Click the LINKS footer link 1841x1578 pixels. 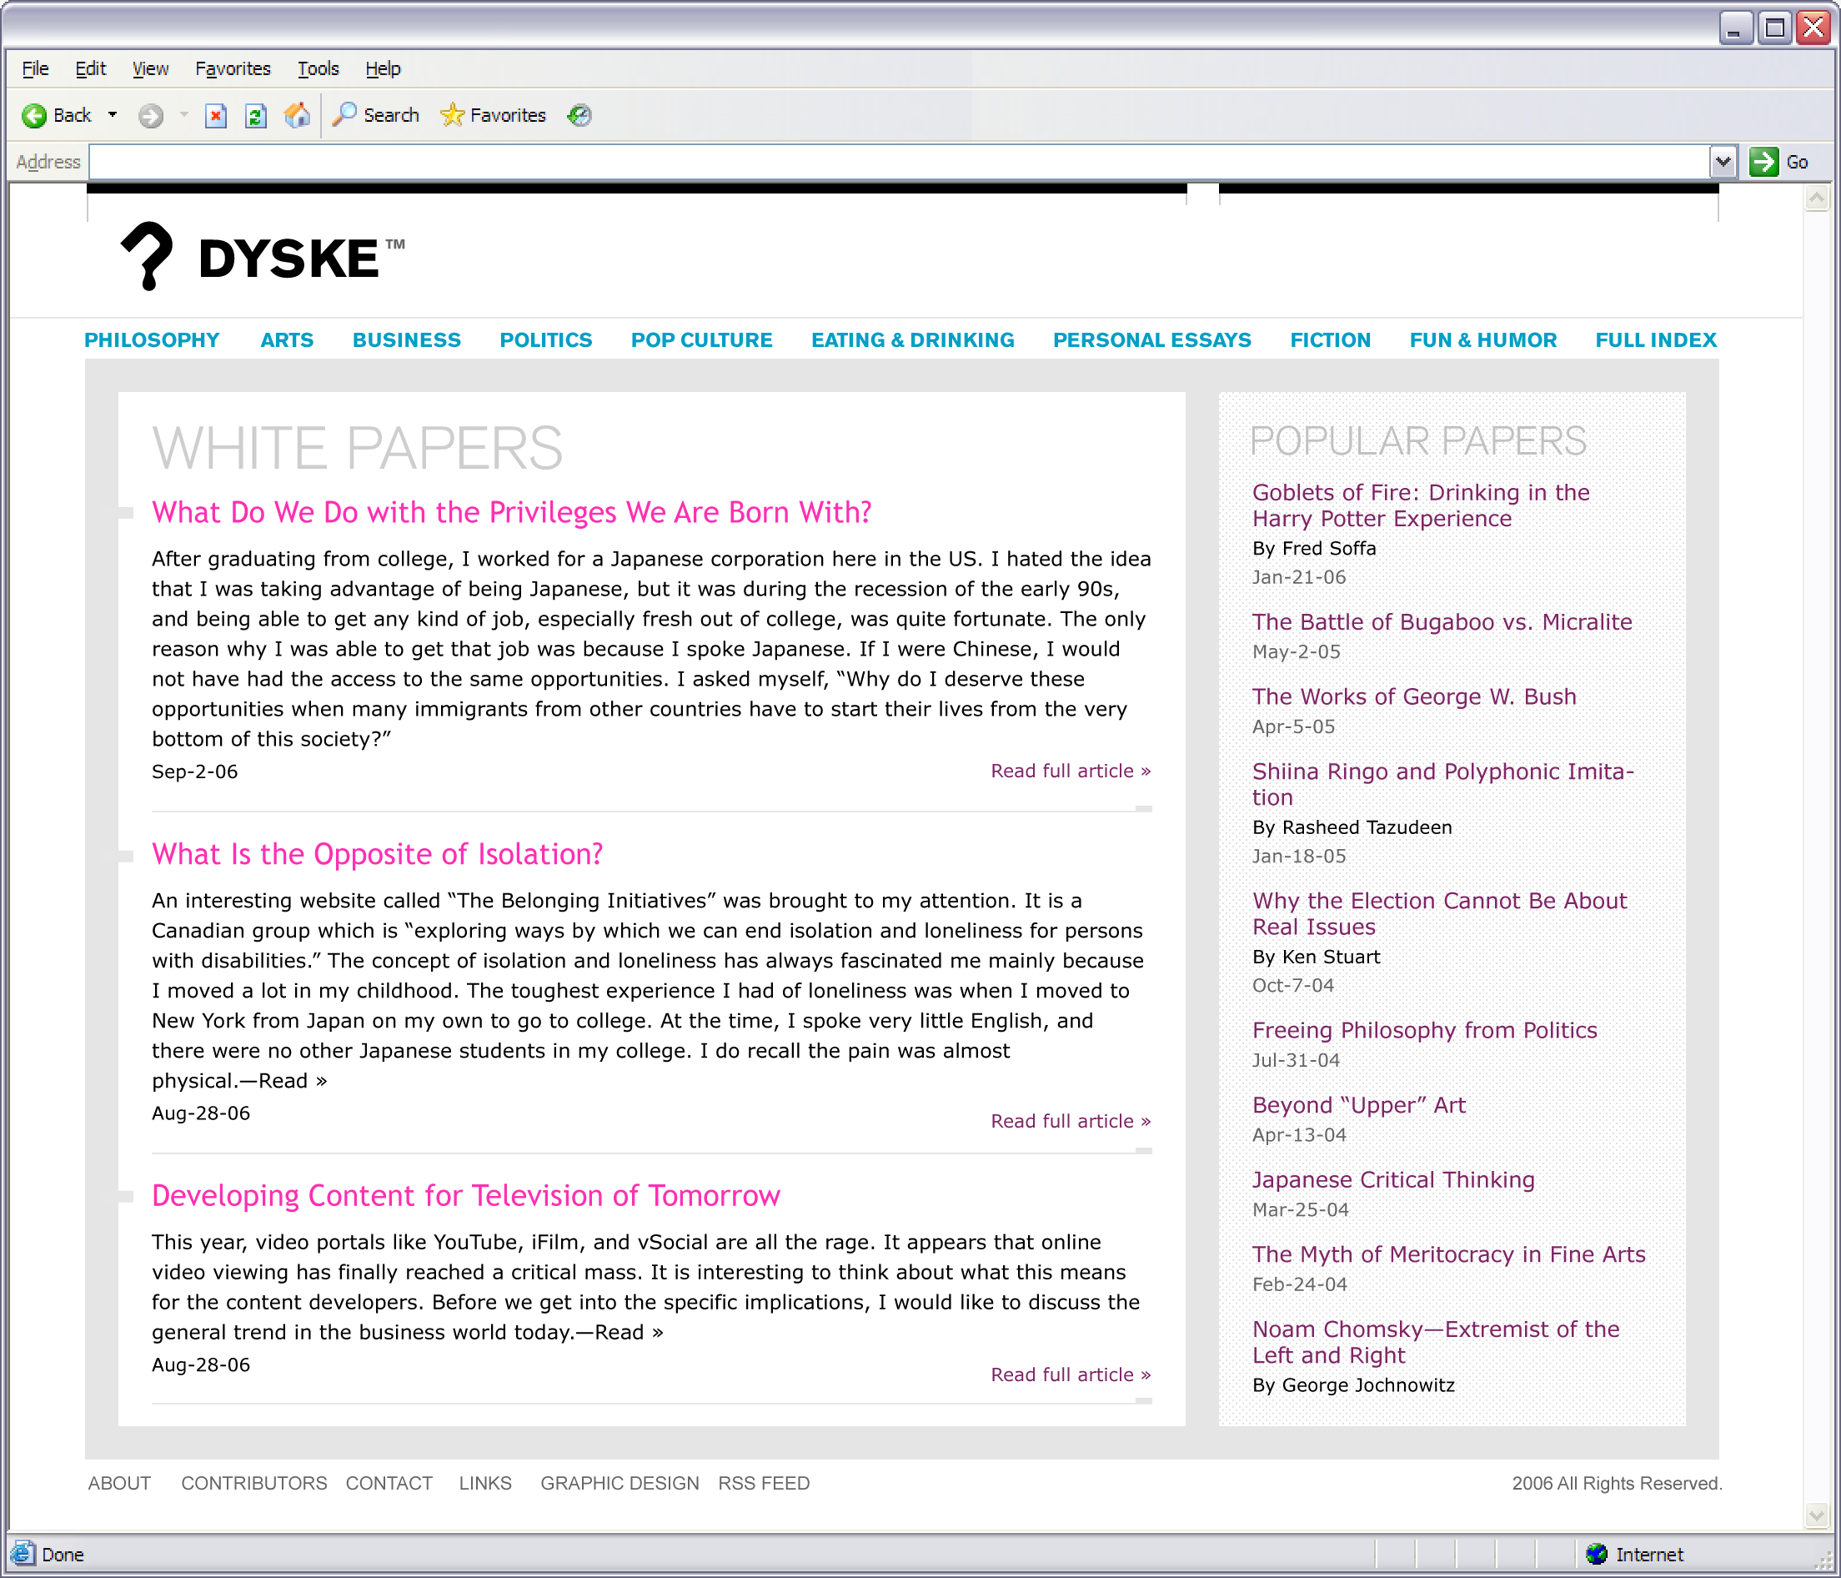point(485,1483)
